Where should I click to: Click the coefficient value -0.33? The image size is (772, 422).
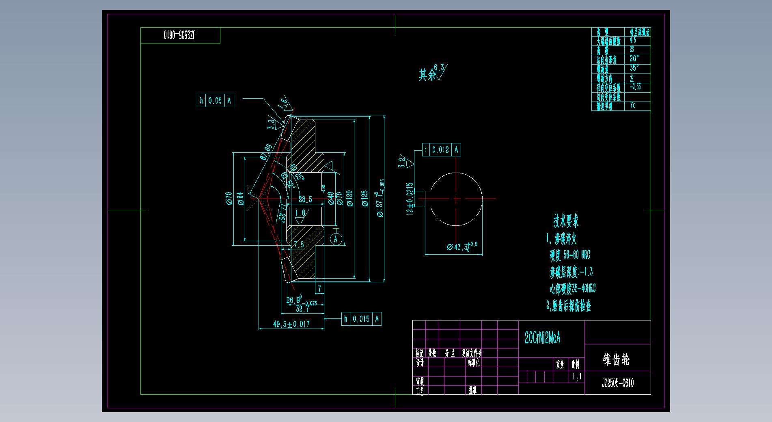tap(635, 87)
